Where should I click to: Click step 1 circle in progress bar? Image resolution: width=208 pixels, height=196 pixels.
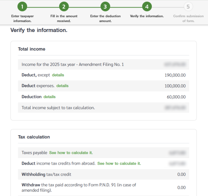pos(22,7)
